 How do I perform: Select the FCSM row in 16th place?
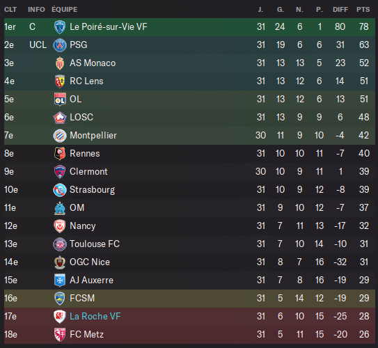coord(189,299)
